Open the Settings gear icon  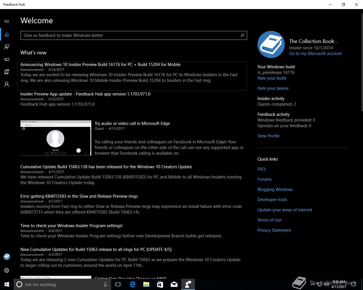tap(7, 270)
